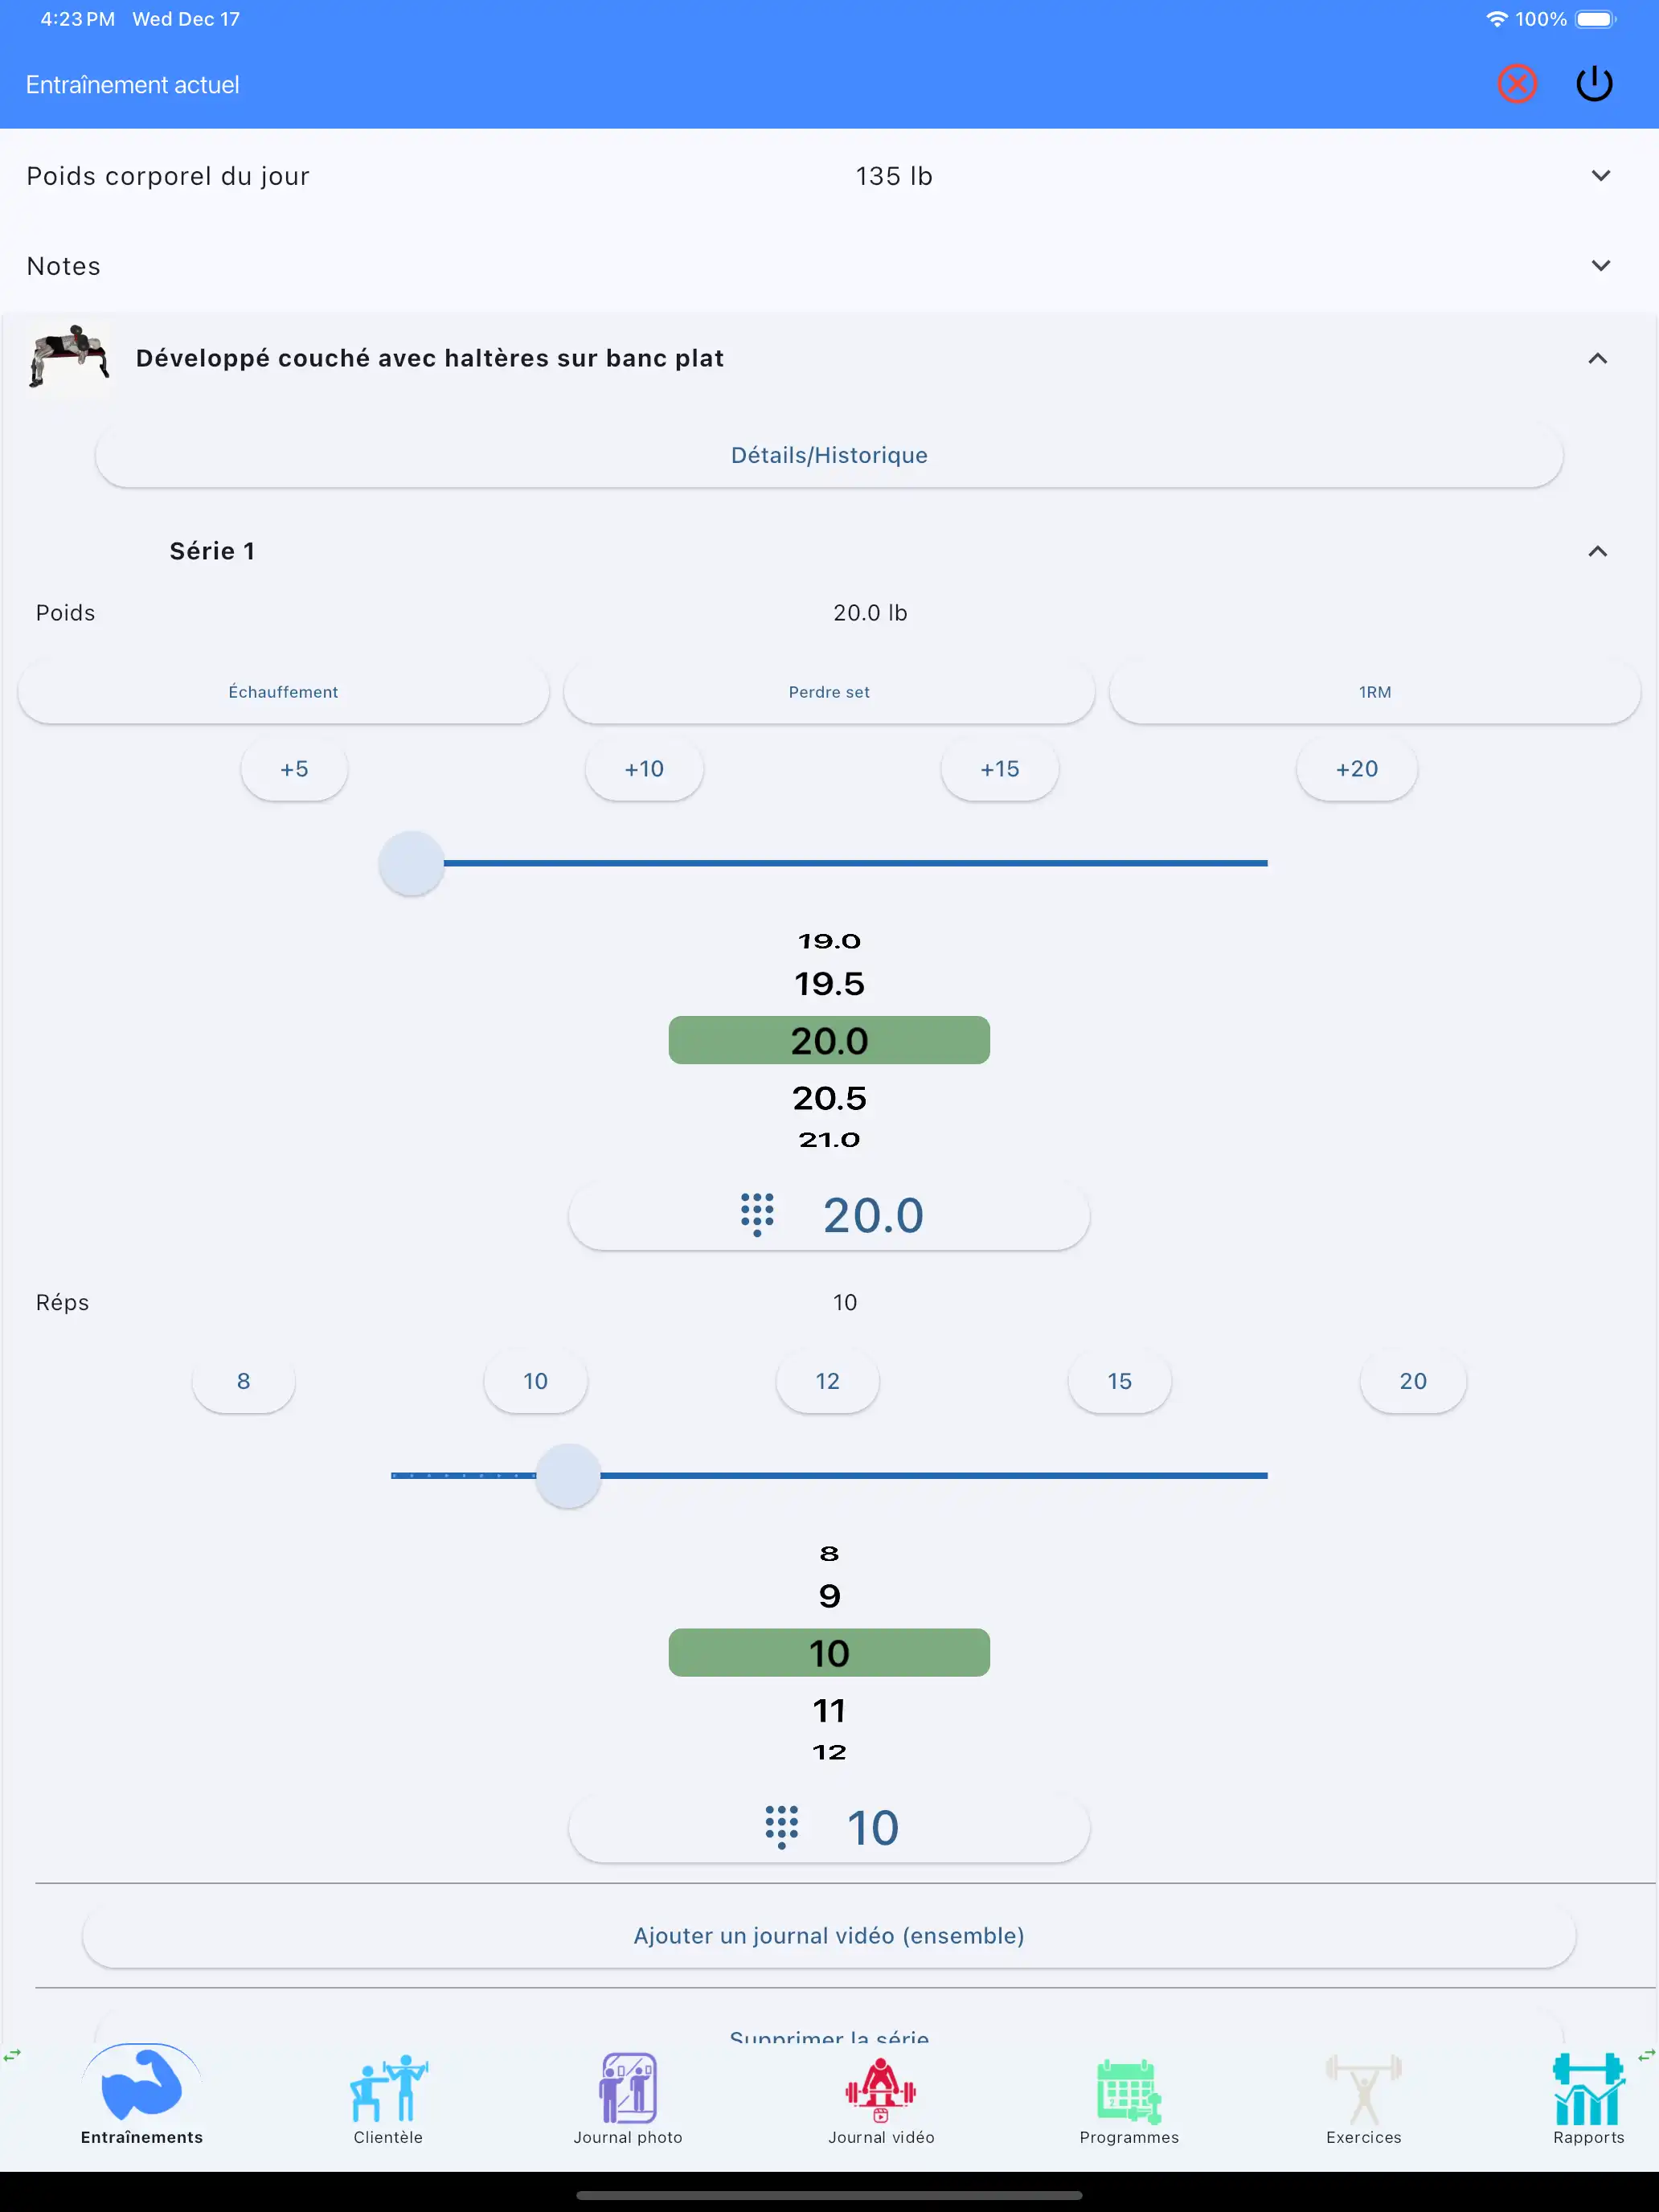Viewport: 1659px width, 2212px height.
Task: Open the Rapports reports icon
Action: click(1589, 2090)
